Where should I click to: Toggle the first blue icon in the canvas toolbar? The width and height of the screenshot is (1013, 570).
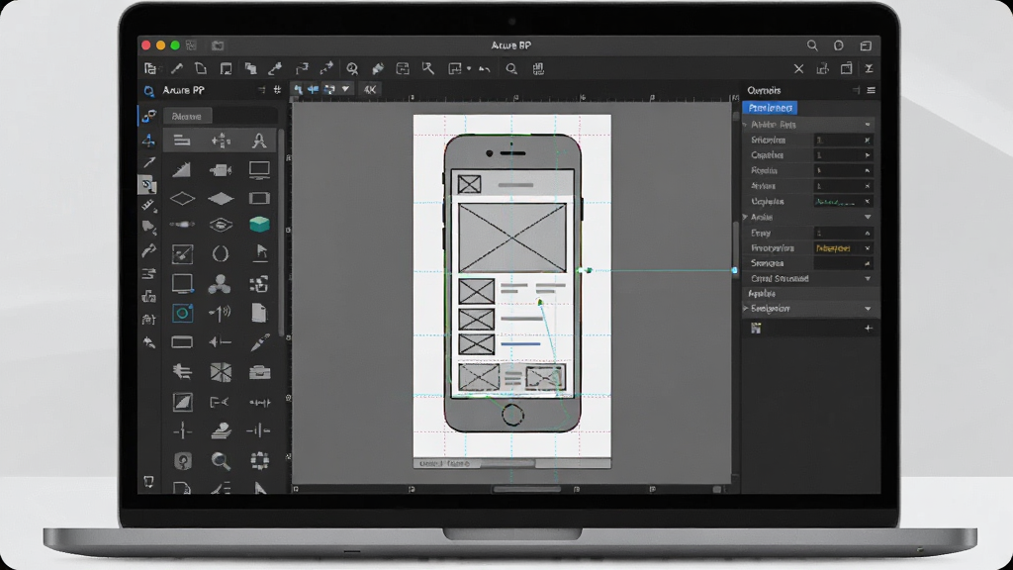click(298, 89)
